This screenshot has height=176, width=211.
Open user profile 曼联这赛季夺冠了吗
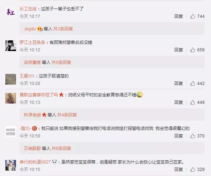click(39, 95)
